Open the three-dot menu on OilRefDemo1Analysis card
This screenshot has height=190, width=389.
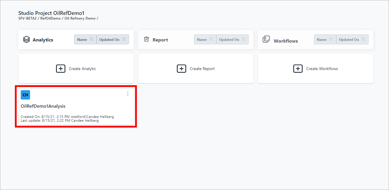point(128,94)
